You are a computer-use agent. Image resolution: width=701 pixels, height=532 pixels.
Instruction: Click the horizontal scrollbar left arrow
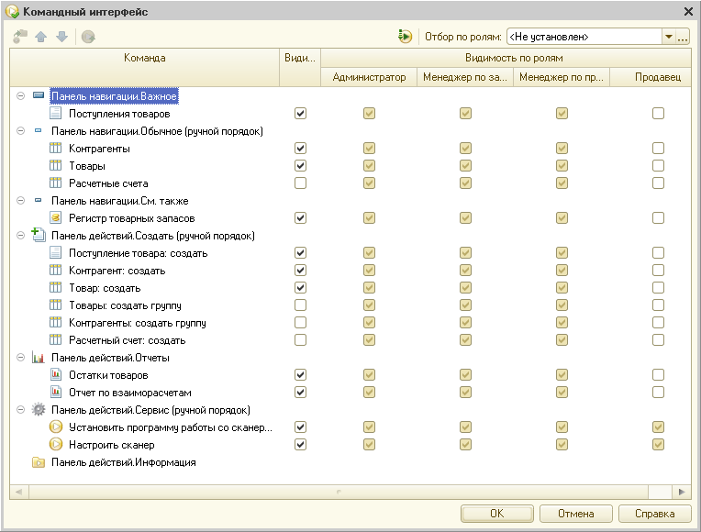point(18,492)
